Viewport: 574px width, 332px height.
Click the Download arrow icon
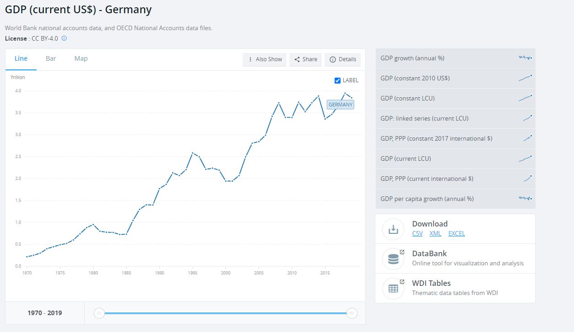(x=393, y=229)
